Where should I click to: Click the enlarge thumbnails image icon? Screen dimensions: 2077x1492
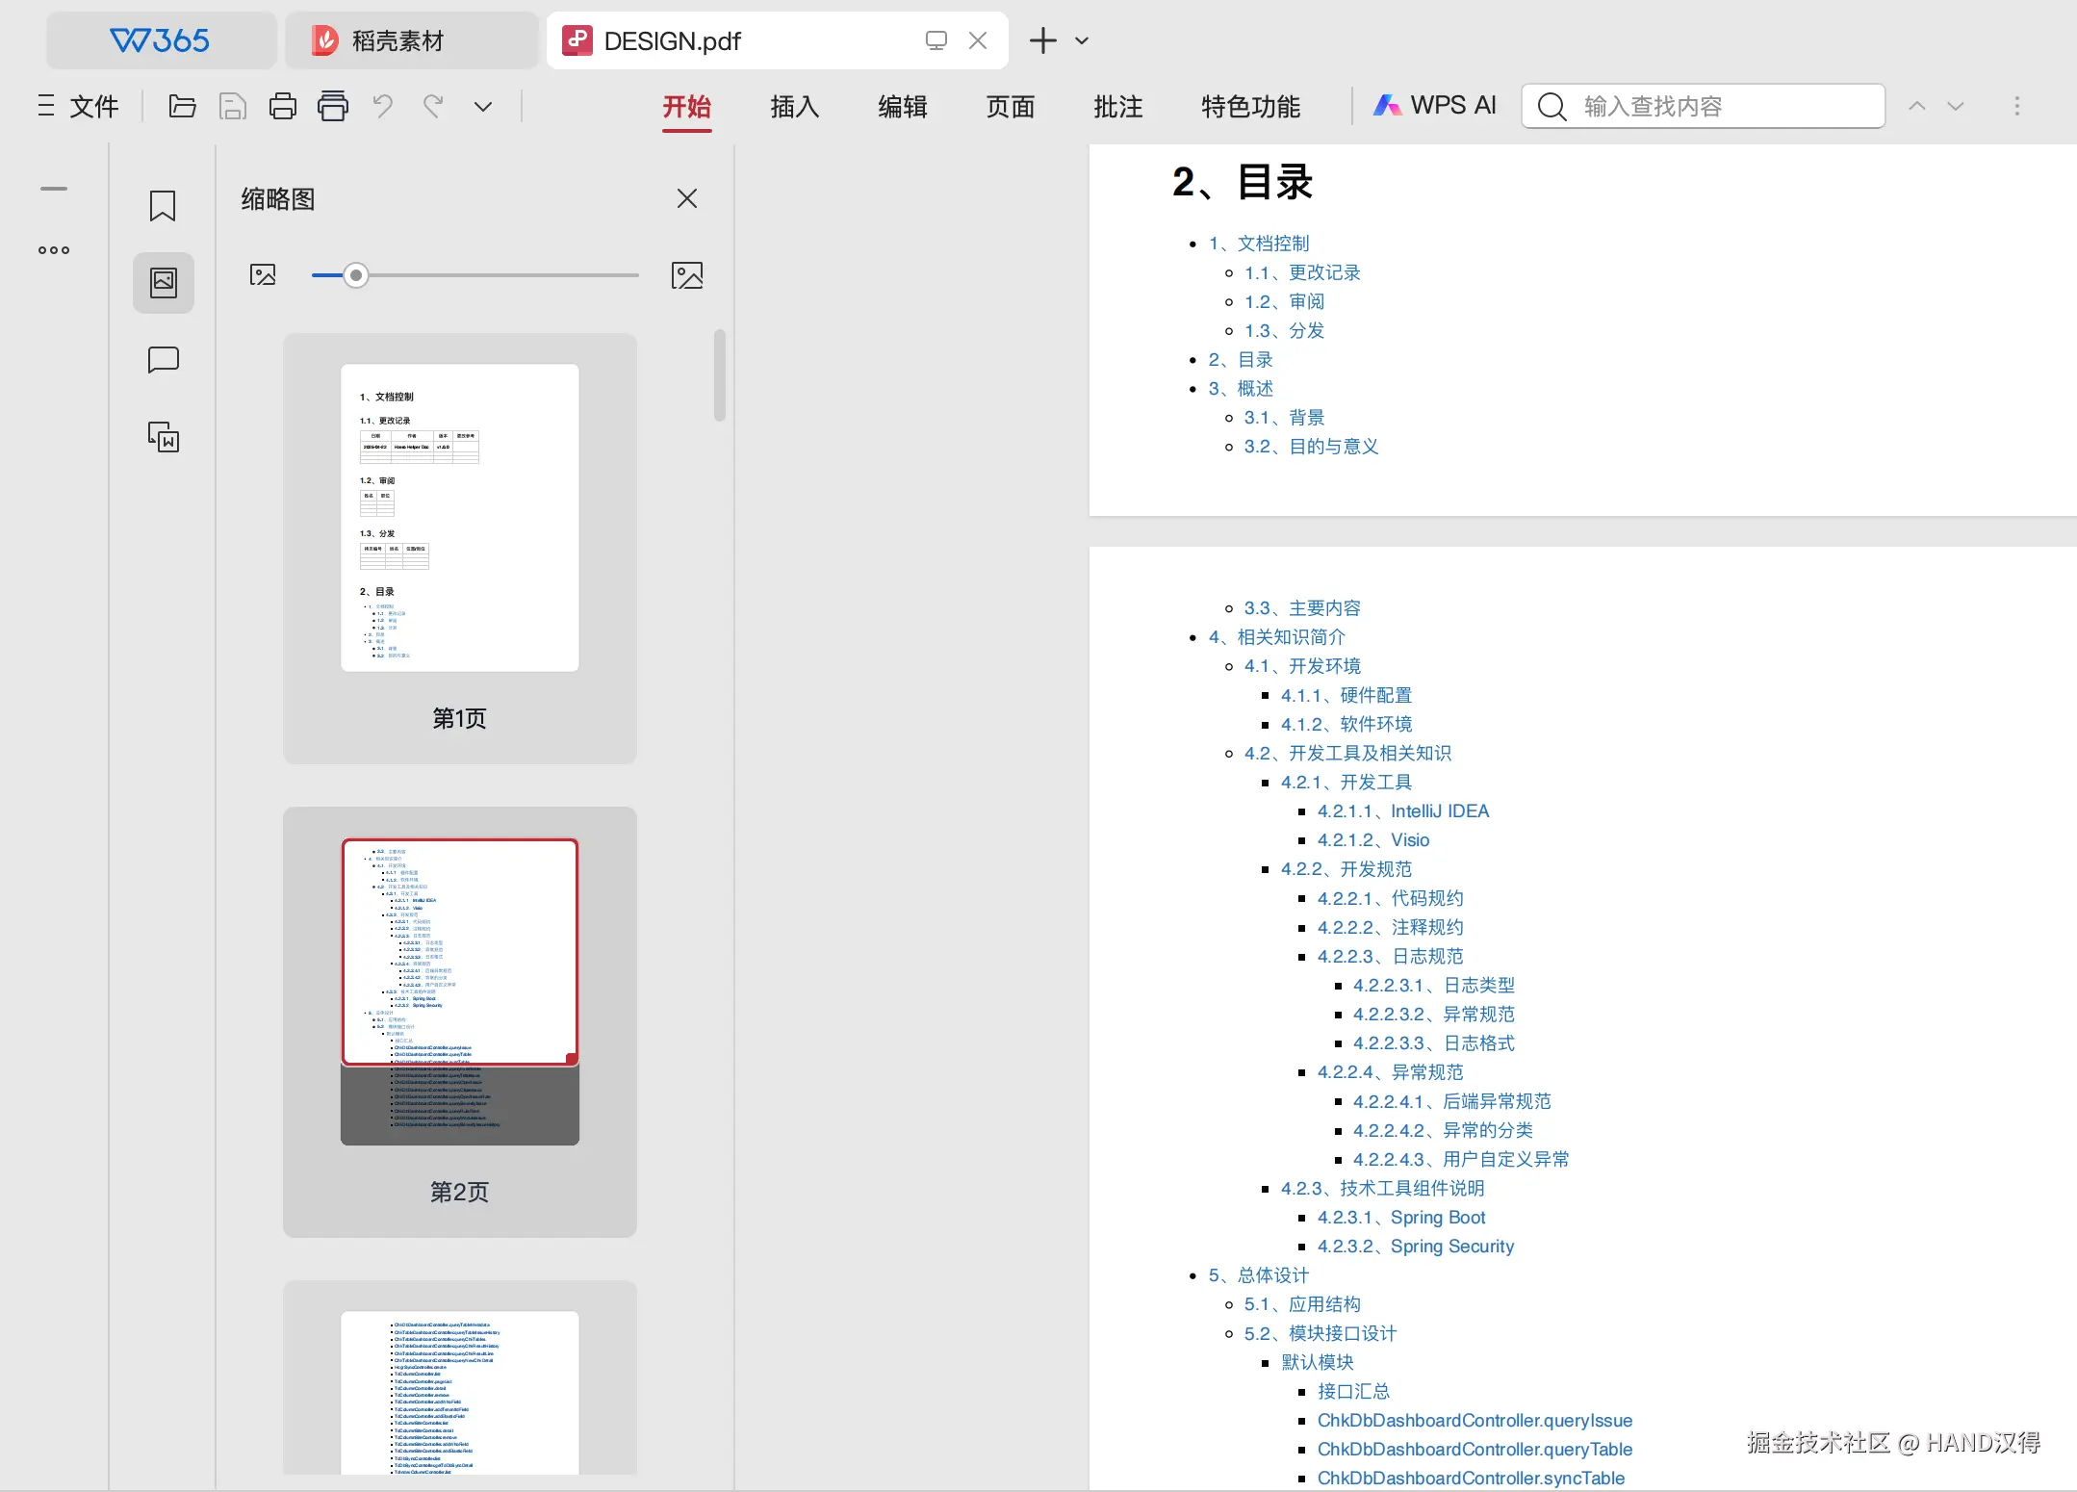click(686, 275)
